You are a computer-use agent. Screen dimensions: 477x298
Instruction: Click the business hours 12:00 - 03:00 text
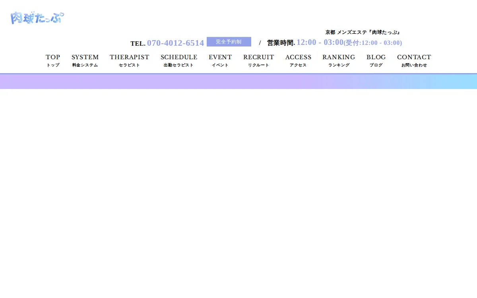point(320,43)
